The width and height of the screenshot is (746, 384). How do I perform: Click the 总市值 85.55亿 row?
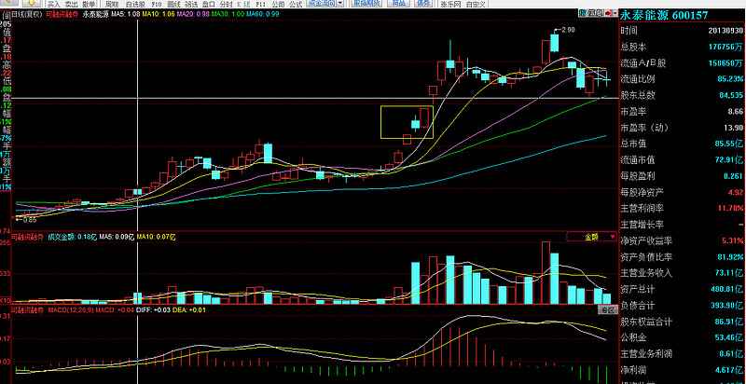pos(682,143)
